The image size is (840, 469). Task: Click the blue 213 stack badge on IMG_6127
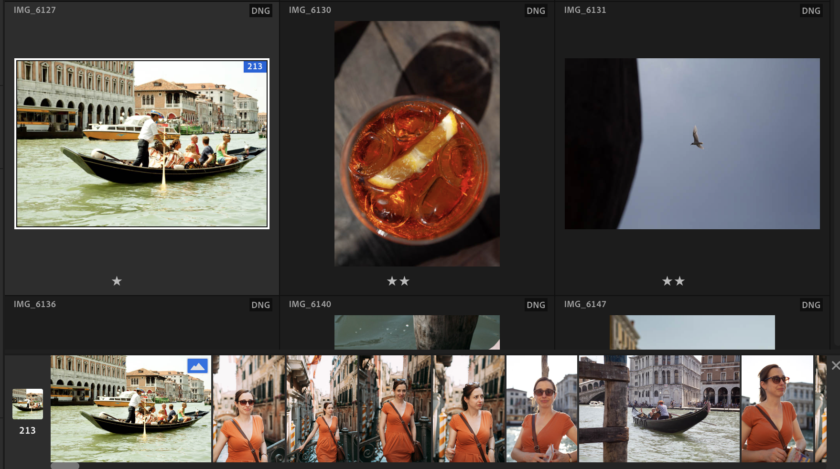(x=255, y=66)
